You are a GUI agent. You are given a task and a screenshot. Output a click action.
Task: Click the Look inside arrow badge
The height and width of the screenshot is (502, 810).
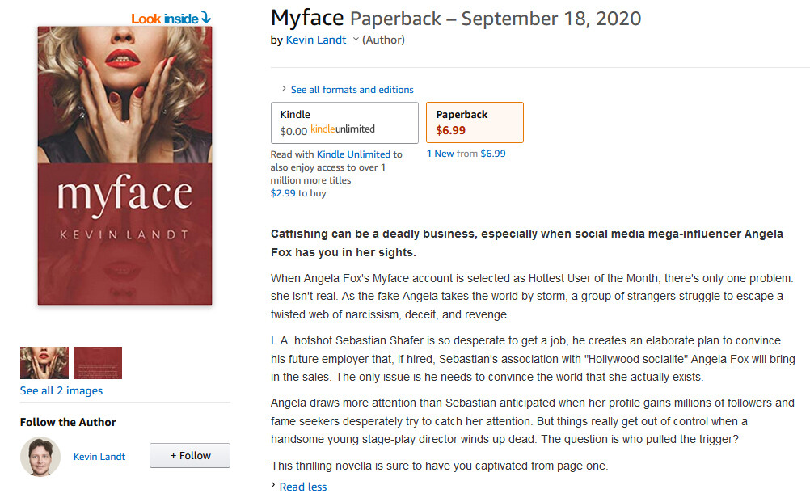(171, 18)
